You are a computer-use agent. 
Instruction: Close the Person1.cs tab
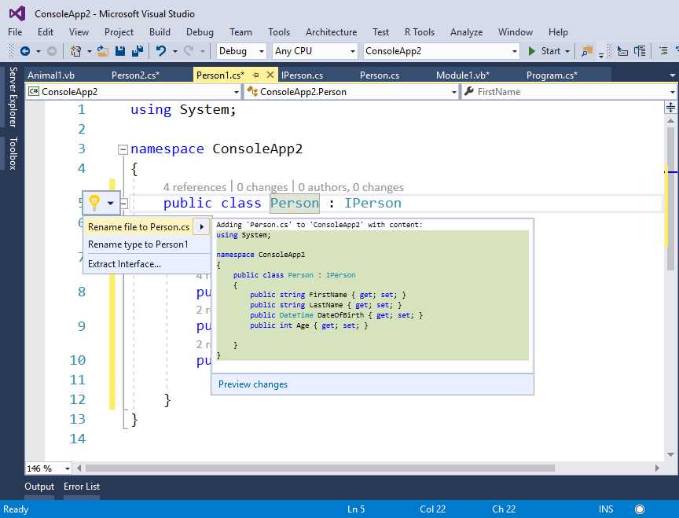(x=270, y=75)
